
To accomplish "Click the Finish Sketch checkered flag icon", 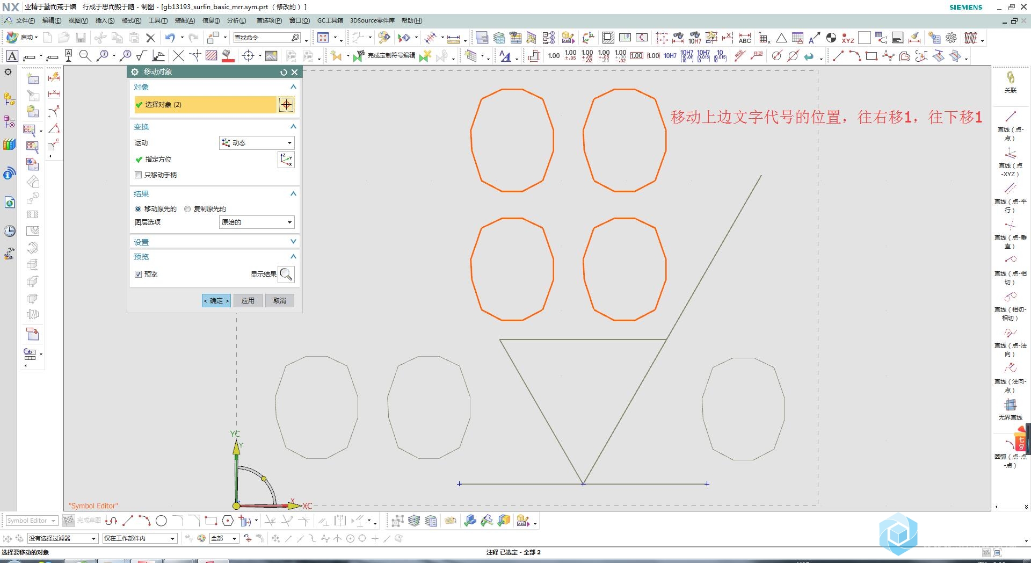I will [68, 521].
